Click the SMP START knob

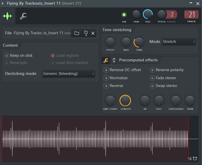point(110,100)
